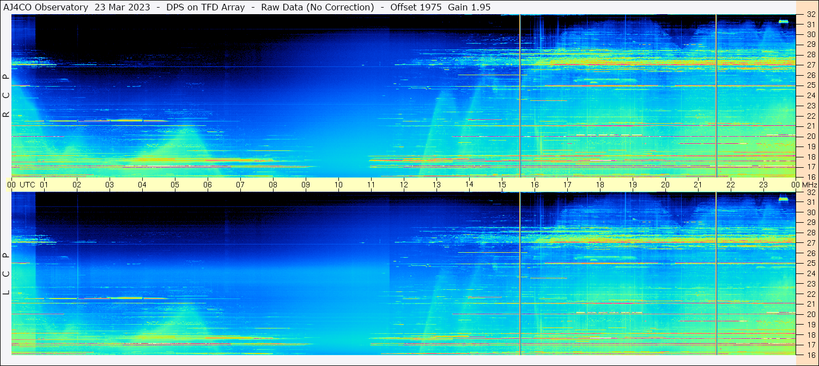
Task: Select hour 18 on the time axis
Action: 600,185
